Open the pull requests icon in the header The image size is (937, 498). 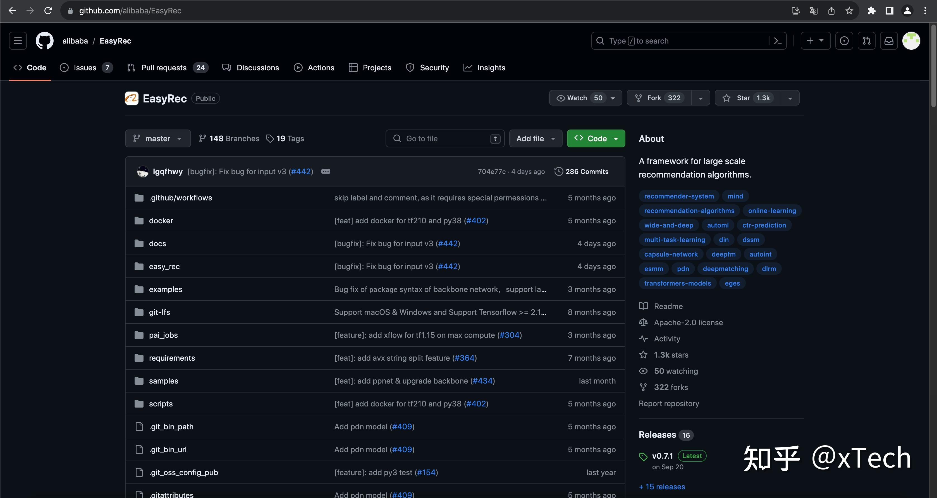pos(866,41)
